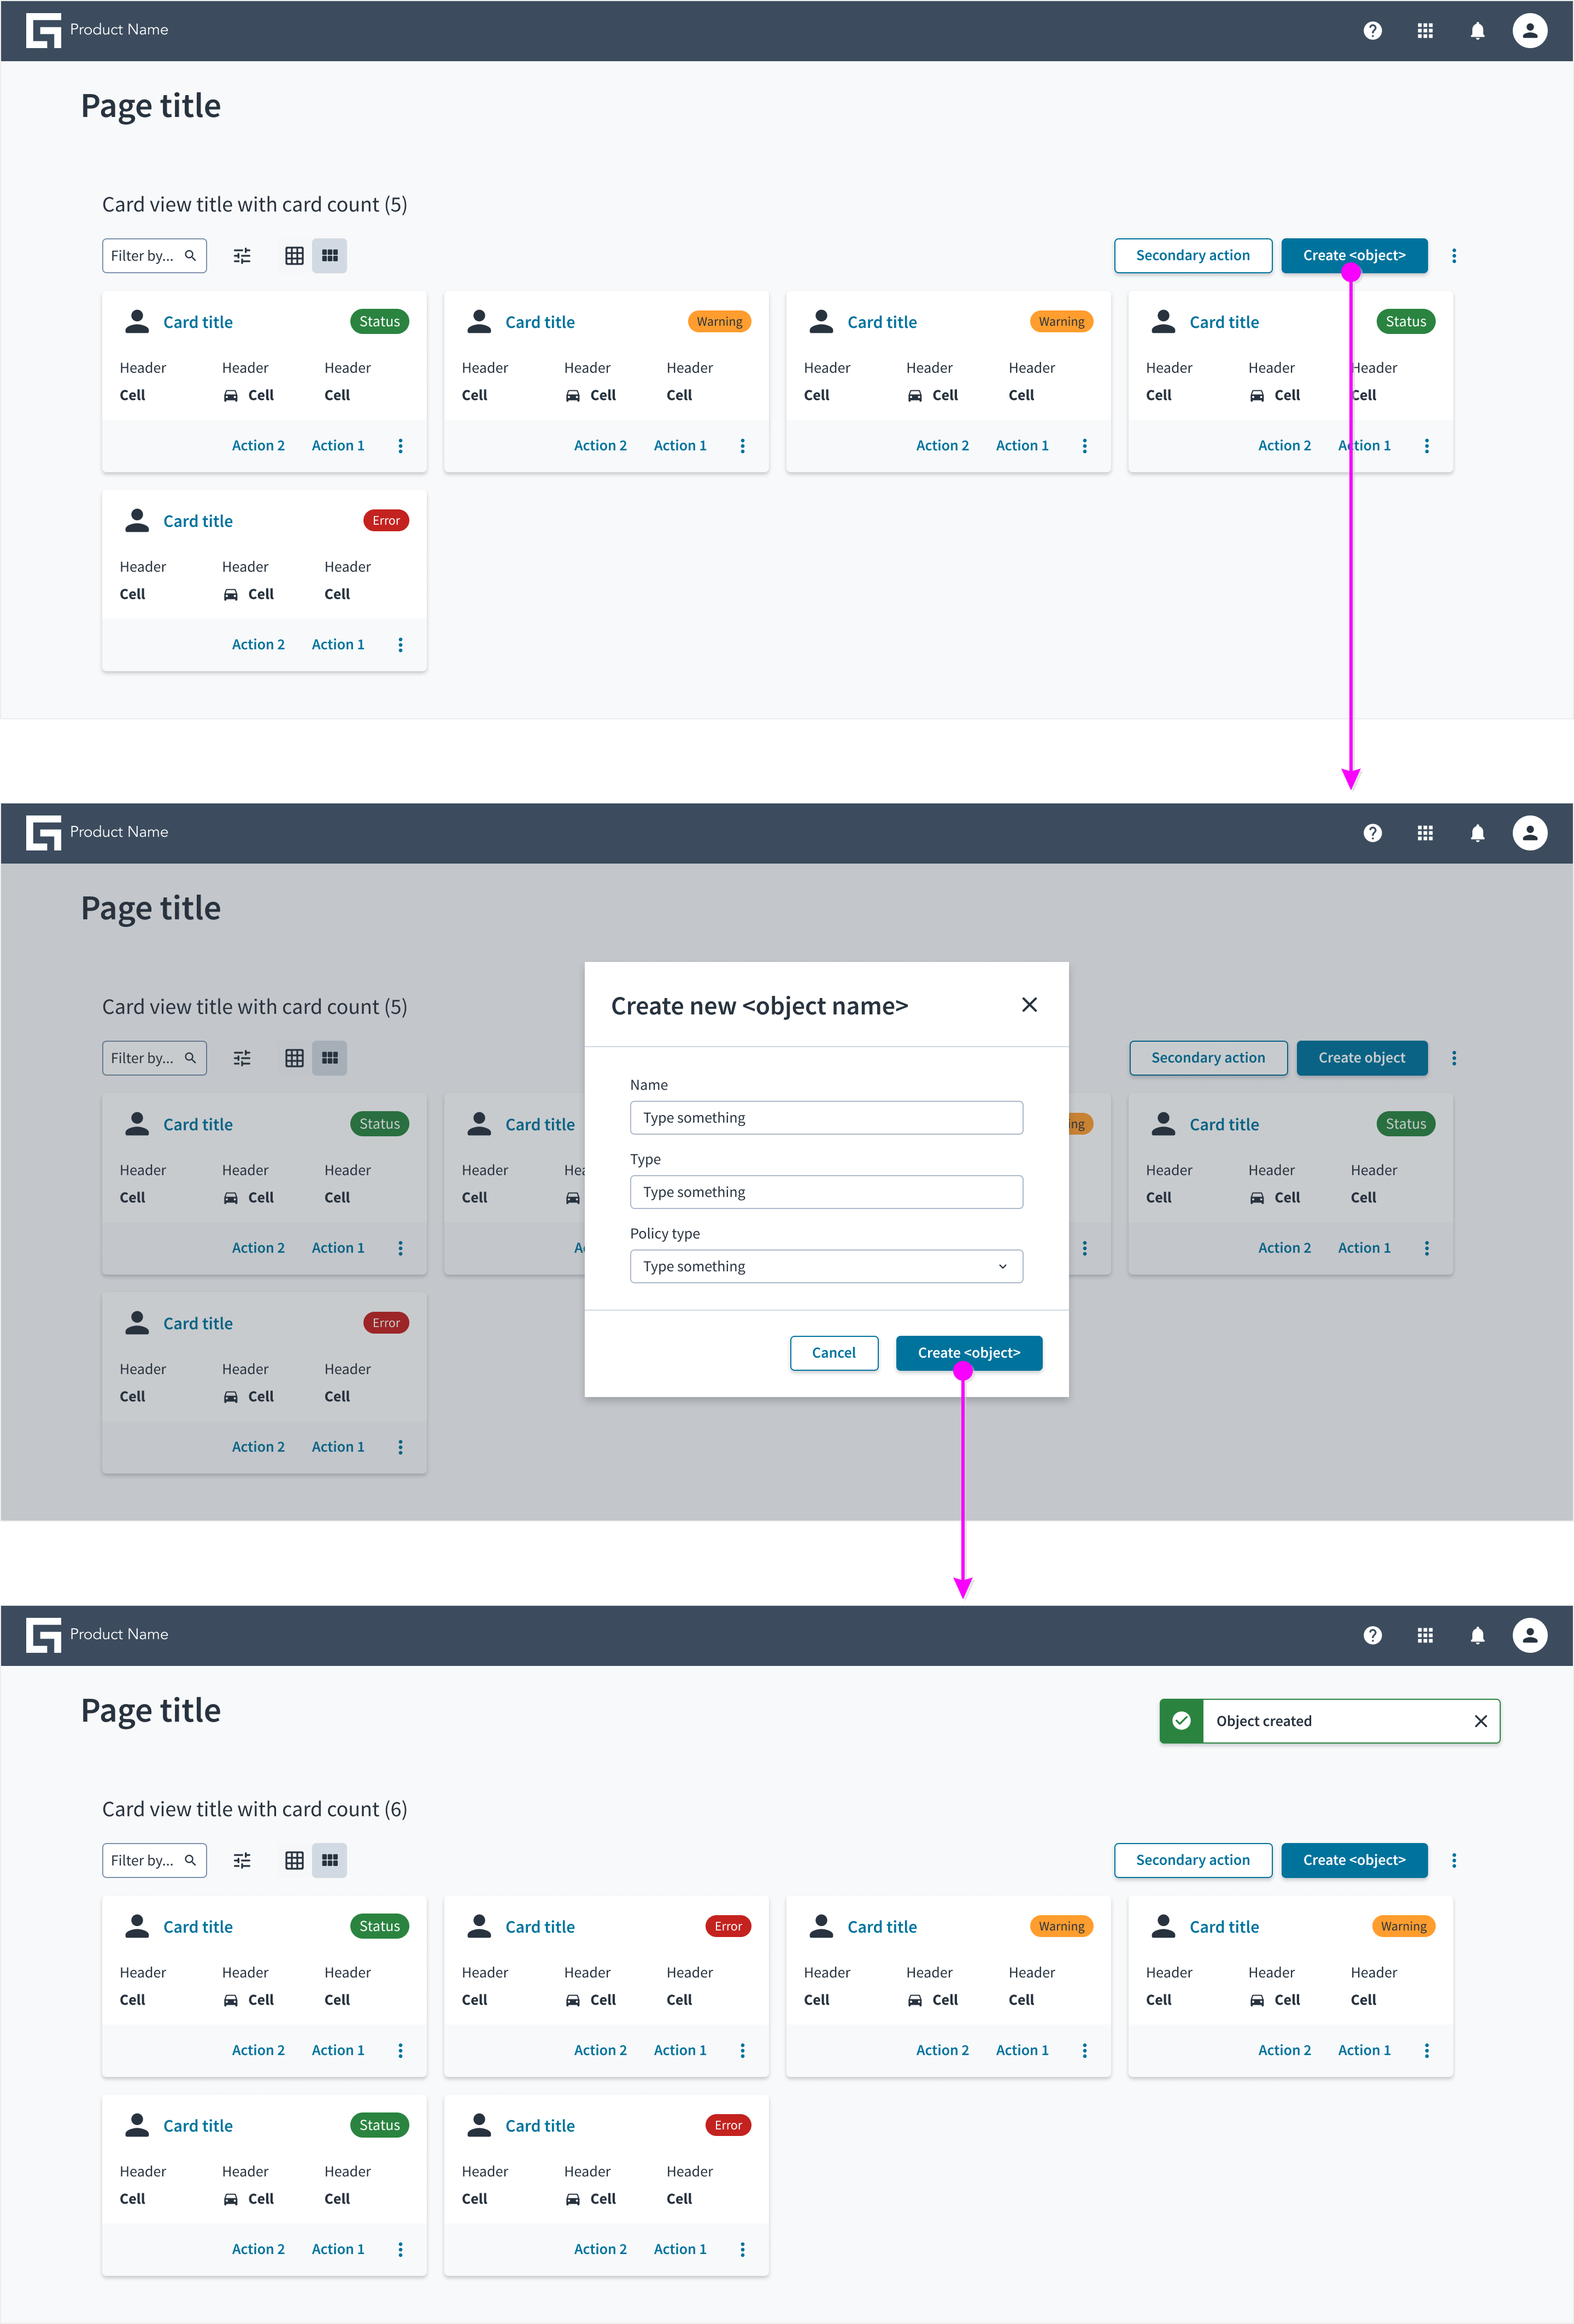Switch to table view under the card count (6) title

pos(294,1860)
